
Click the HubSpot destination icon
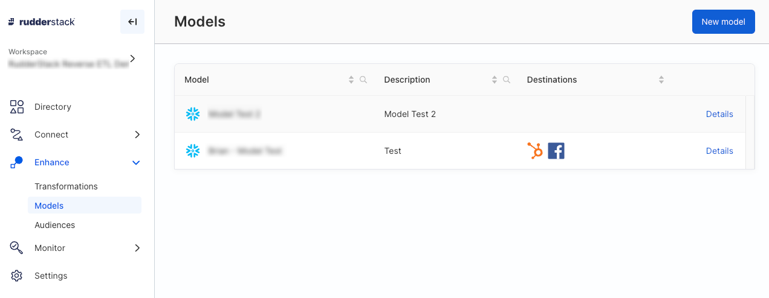(x=535, y=151)
